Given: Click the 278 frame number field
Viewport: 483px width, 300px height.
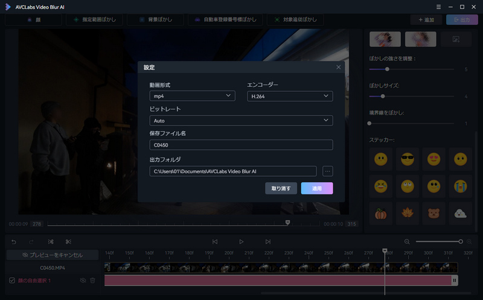Looking at the screenshot, I should (x=37, y=224).
